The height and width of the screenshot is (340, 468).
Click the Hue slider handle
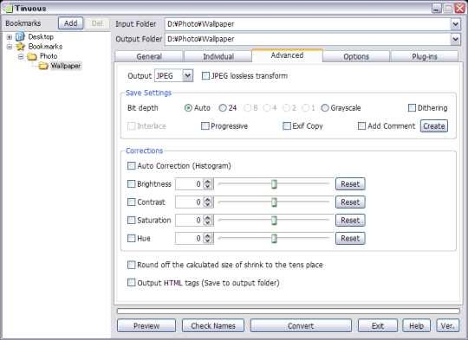(274, 239)
